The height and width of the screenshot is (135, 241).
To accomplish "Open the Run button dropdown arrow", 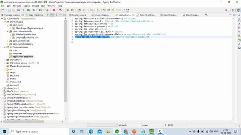I will [x=43, y=10].
